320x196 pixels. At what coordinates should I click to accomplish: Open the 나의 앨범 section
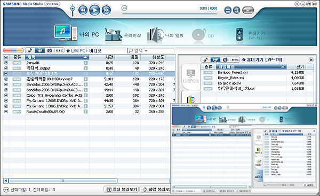(165, 35)
